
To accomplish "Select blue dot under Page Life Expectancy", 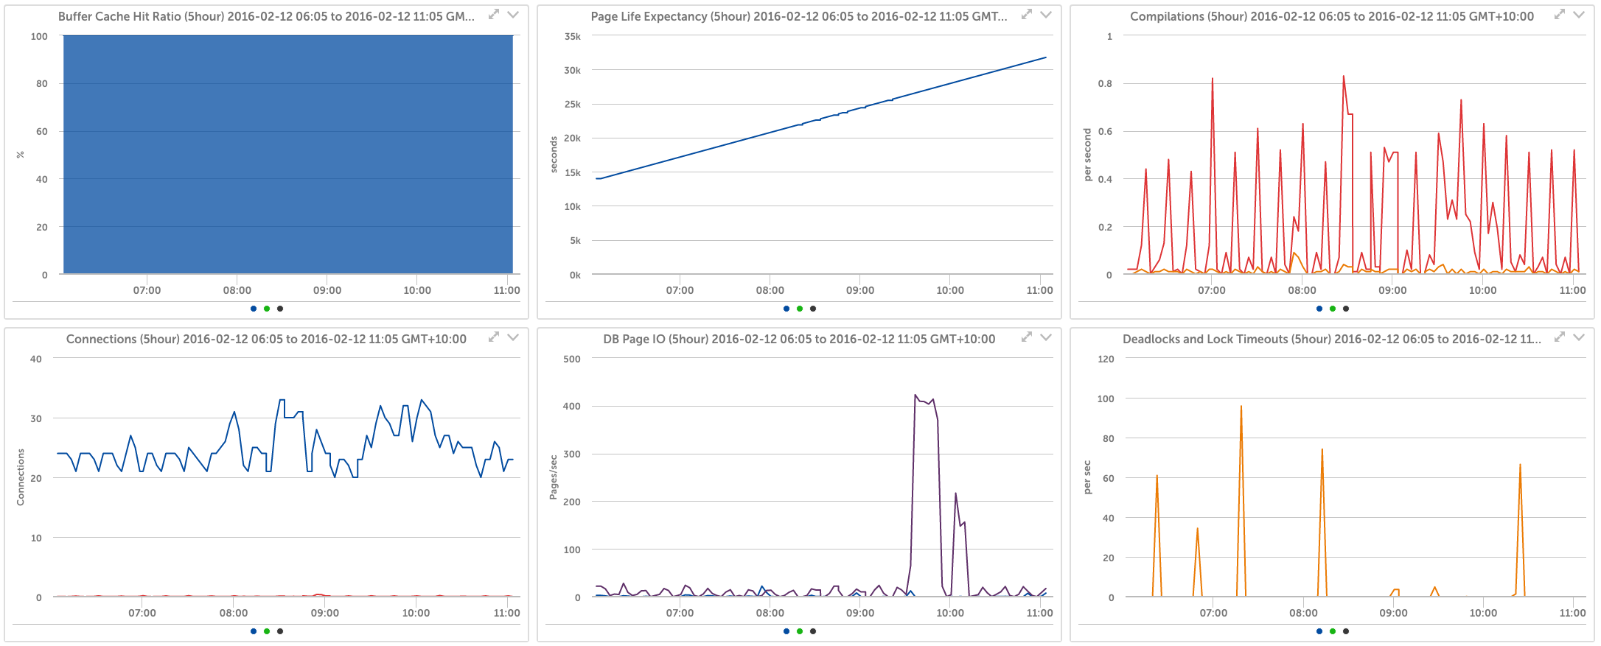I will [x=786, y=309].
